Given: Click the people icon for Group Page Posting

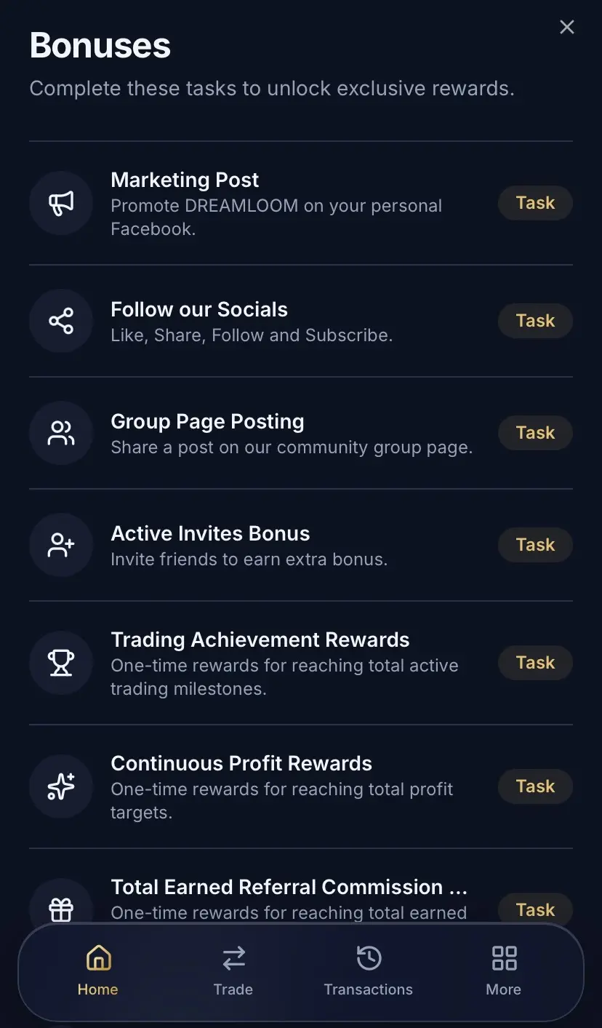Looking at the screenshot, I should tap(61, 433).
